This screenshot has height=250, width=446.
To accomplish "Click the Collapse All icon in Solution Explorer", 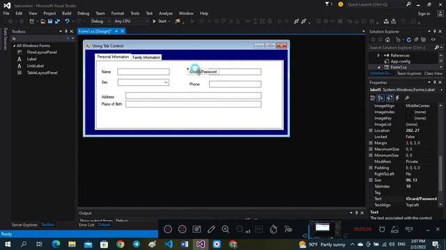I will (x=416, y=40).
